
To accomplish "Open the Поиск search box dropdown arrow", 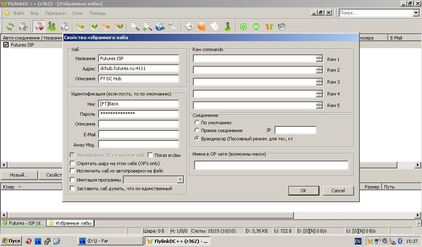I will [416, 13].
